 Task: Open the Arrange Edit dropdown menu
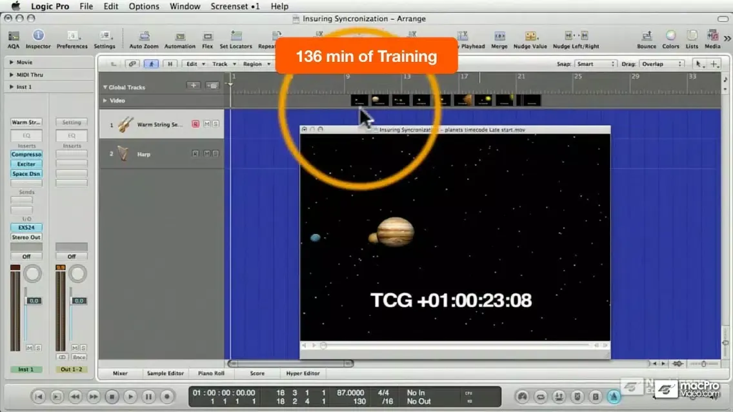tap(196, 64)
